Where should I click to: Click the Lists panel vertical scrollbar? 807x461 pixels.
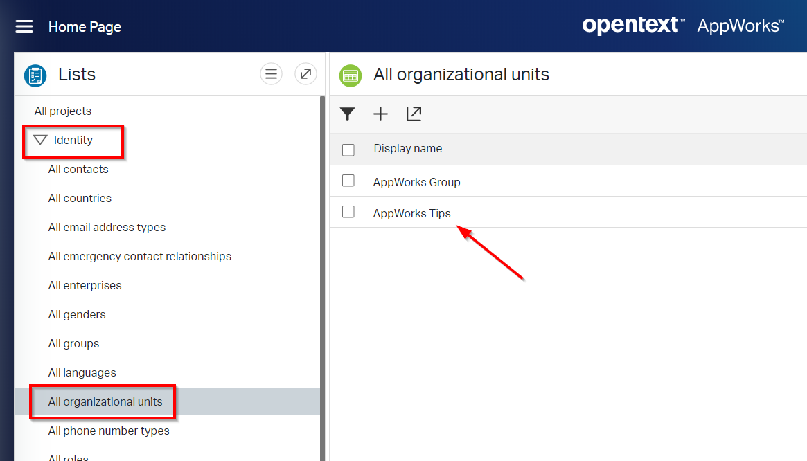click(x=323, y=278)
